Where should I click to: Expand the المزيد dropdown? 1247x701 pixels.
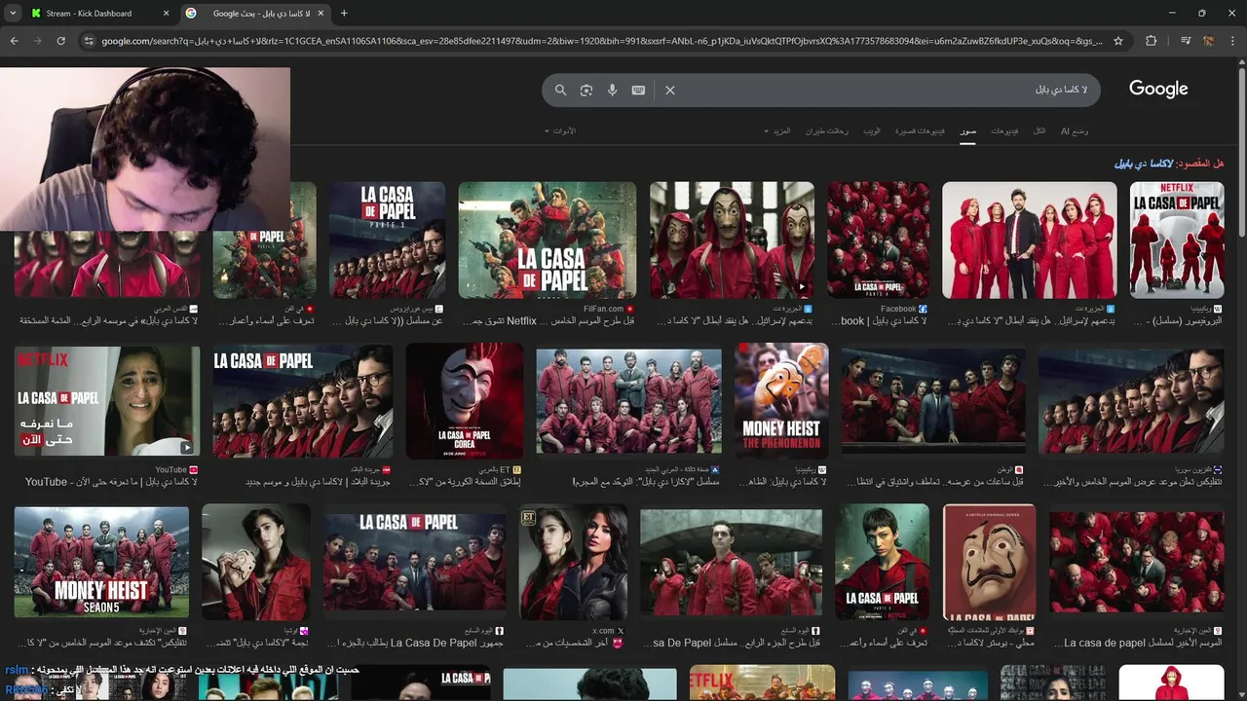(777, 130)
